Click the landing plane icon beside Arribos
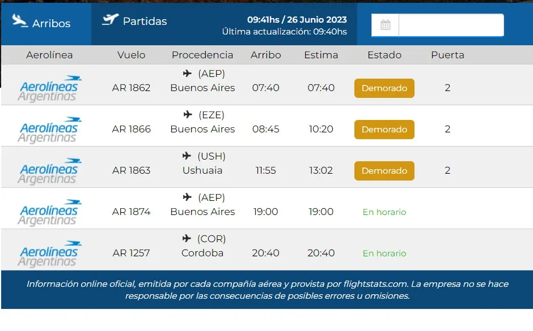Screen dimensions: 533x331 (x=20, y=21)
